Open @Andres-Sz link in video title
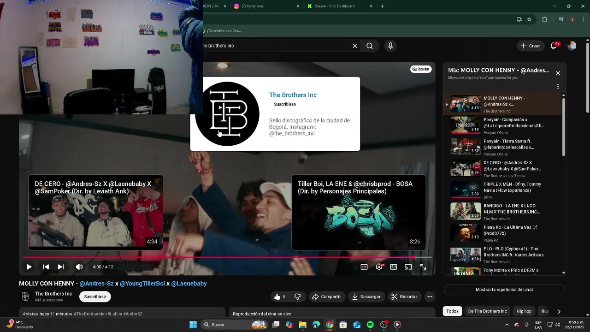The image size is (590, 332). coord(96,284)
